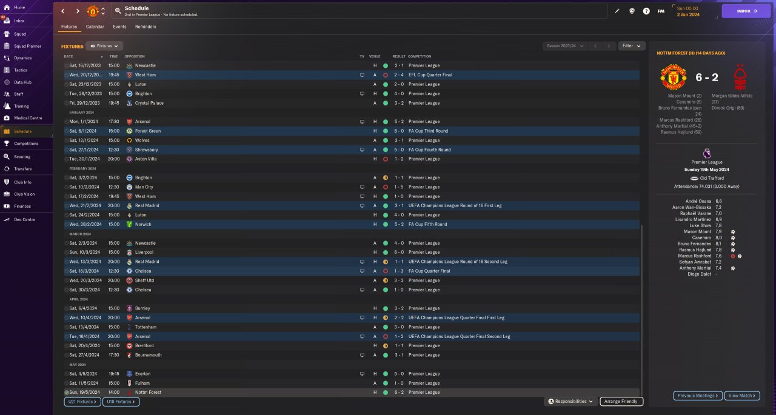Select the circle beside Sat, 4/5/2024 Everton
Image resolution: width=776 pixels, height=415 pixels.
click(x=67, y=374)
